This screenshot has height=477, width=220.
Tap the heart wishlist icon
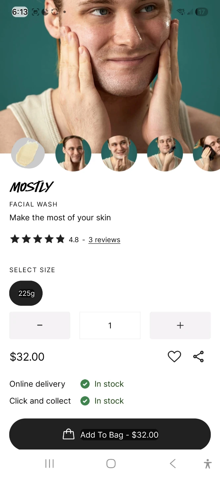click(x=174, y=357)
